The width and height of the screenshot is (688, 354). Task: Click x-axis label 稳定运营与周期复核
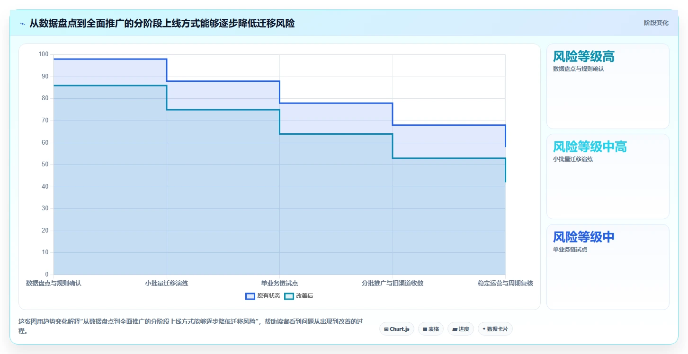pyautogui.click(x=505, y=284)
